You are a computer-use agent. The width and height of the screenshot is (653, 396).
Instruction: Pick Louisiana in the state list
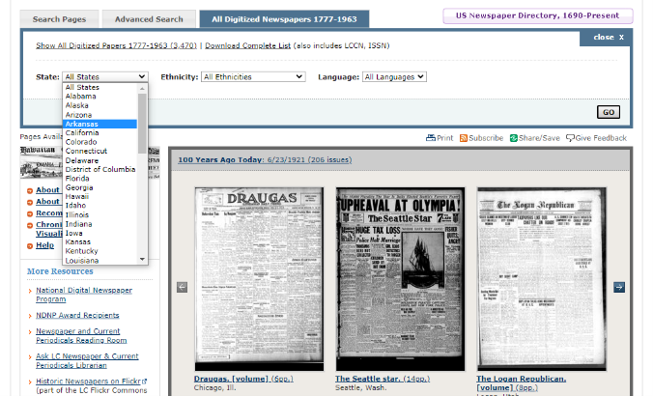[x=99, y=260]
